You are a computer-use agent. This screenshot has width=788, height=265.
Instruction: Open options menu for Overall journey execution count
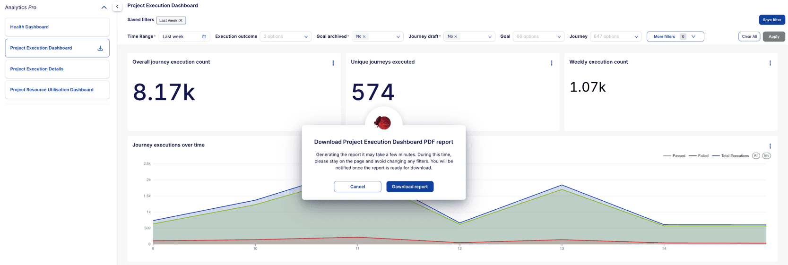click(333, 63)
